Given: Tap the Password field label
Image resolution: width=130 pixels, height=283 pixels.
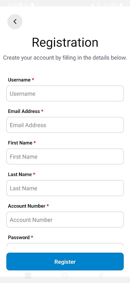Looking at the screenshot, I should [19, 237].
